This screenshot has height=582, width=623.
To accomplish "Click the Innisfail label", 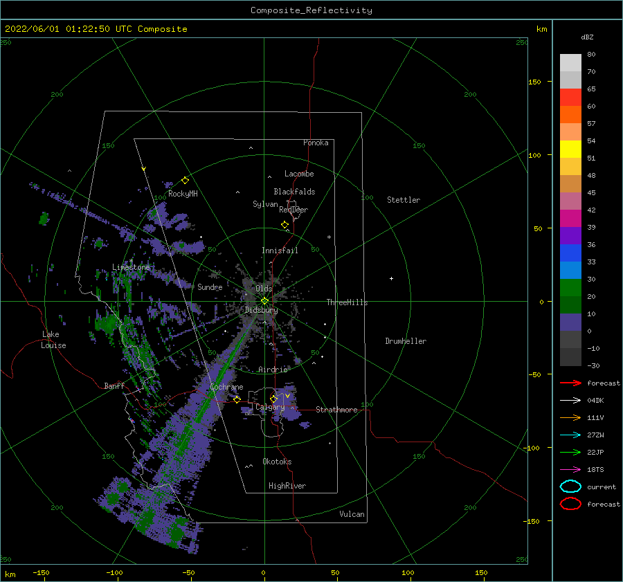I will pyautogui.click(x=280, y=251).
